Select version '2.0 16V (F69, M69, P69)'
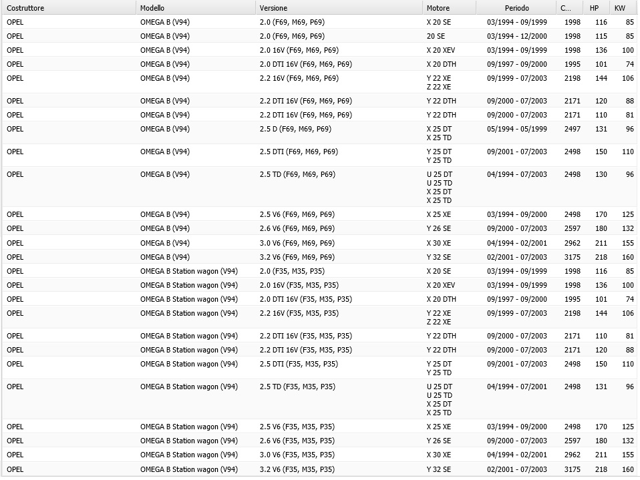The width and height of the screenshot is (640, 480). tap(299, 50)
